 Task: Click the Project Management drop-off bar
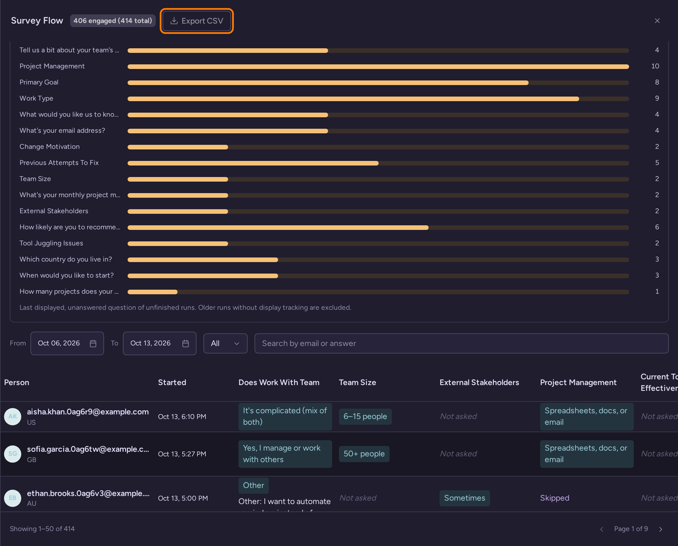pyautogui.click(x=378, y=67)
